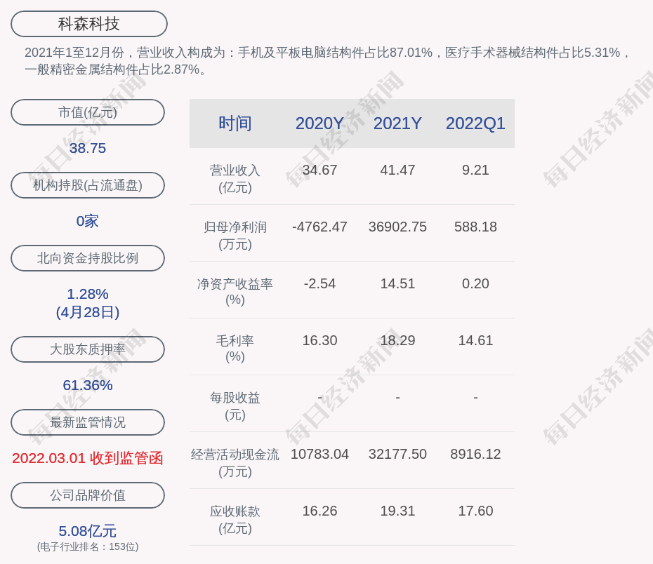Click the 时间 table header cell
The width and height of the screenshot is (653, 564).
[x=235, y=123]
